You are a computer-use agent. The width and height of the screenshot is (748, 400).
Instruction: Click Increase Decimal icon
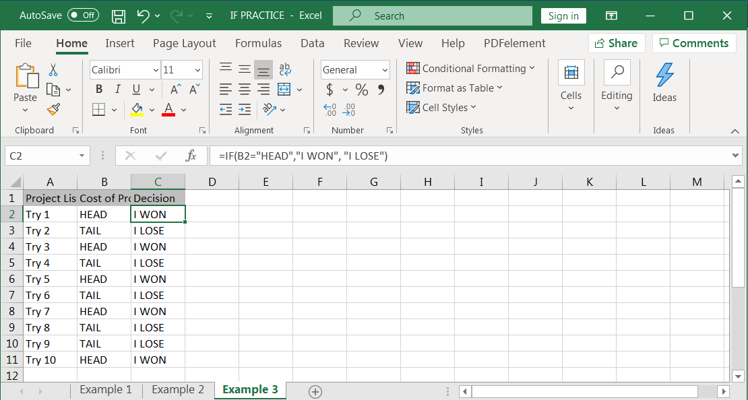click(330, 110)
